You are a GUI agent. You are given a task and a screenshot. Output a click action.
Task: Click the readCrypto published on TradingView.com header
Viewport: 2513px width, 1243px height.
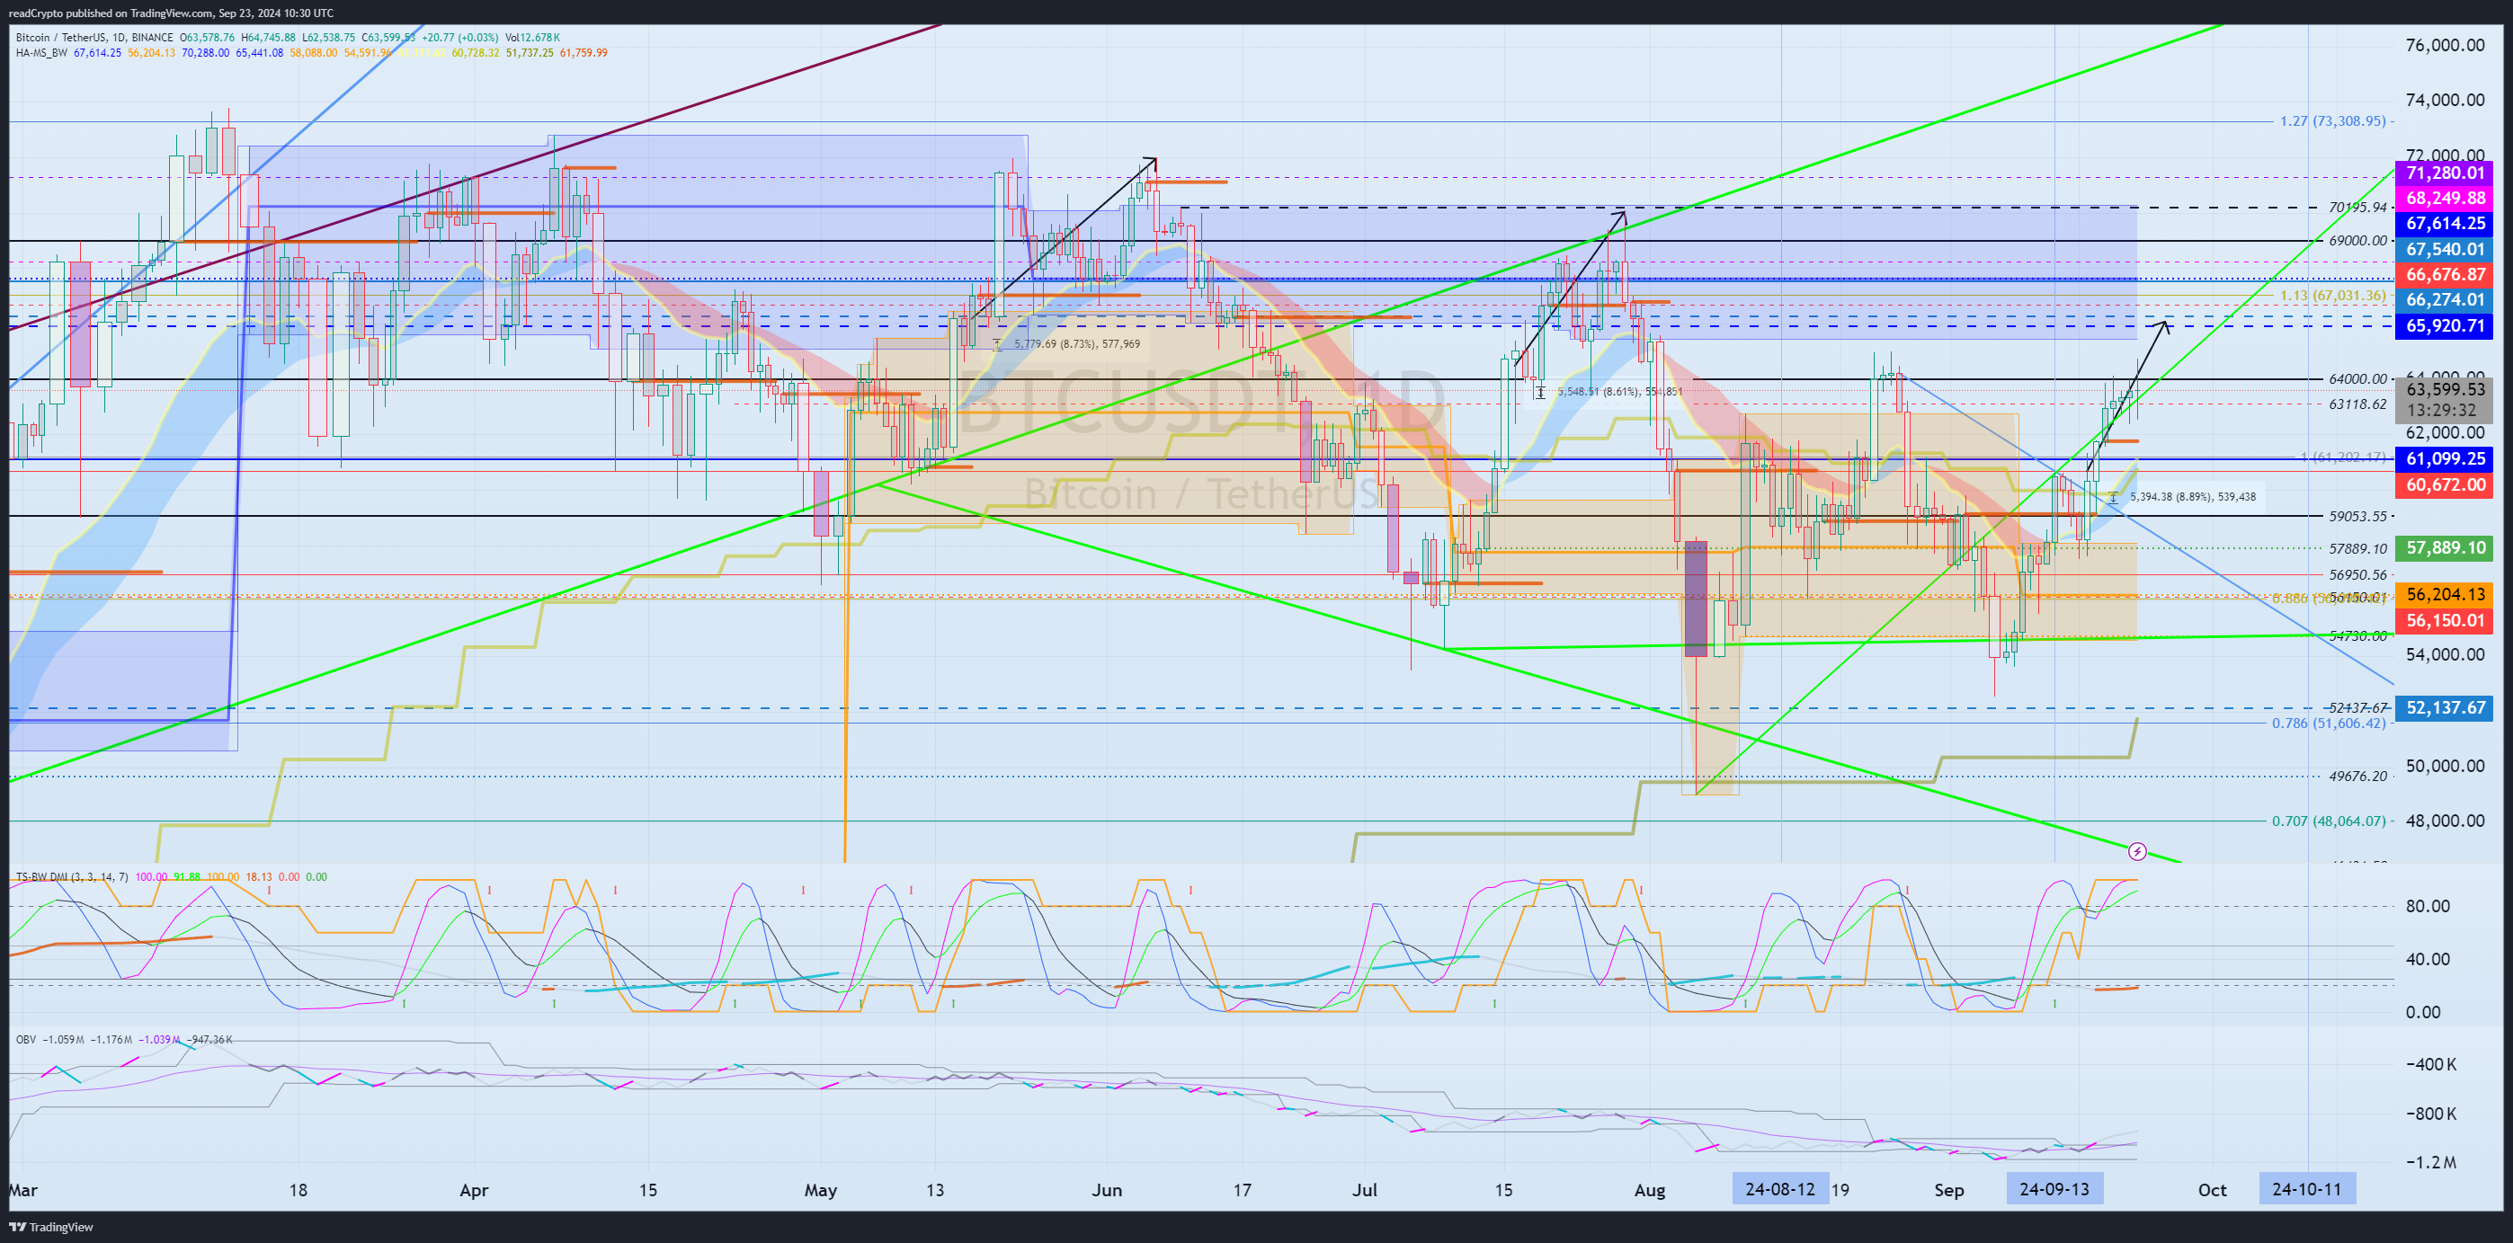click(171, 13)
